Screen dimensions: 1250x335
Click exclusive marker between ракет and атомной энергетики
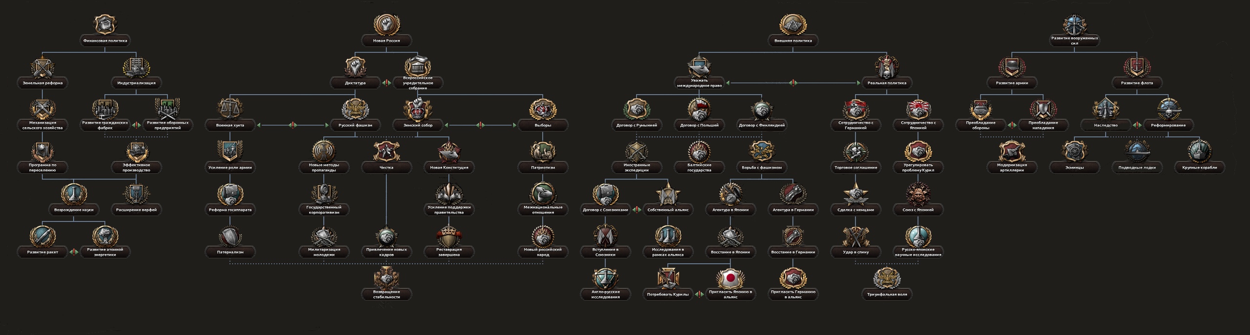tap(74, 252)
